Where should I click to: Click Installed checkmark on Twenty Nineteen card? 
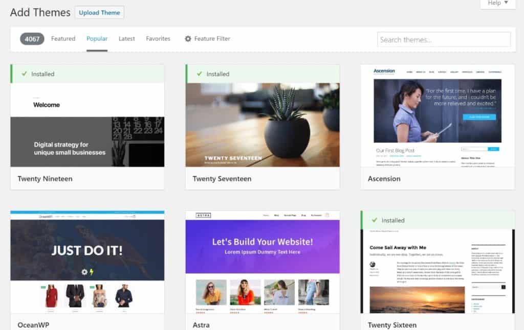(24, 74)
